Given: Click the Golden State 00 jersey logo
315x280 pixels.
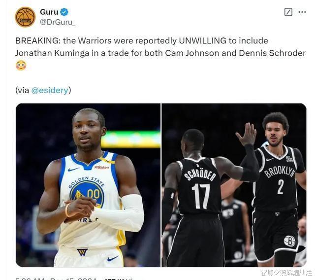Looking at the screenshot, I should coord(87,192).
